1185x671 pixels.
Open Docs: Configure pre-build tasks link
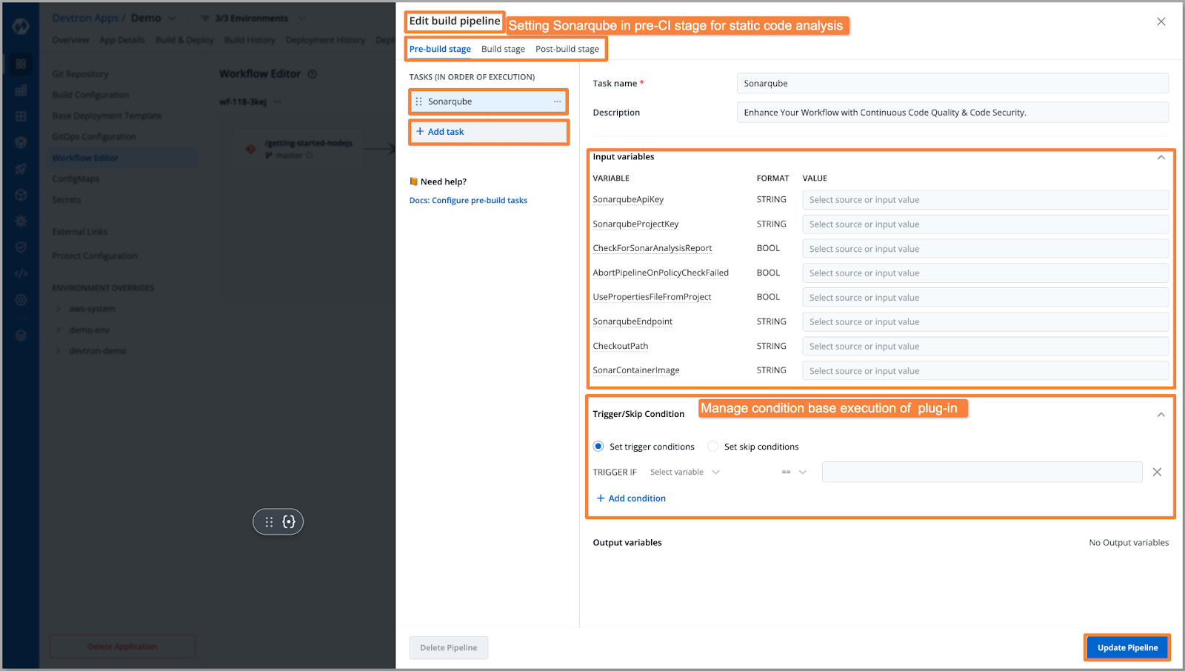click(x=468, y=200)
